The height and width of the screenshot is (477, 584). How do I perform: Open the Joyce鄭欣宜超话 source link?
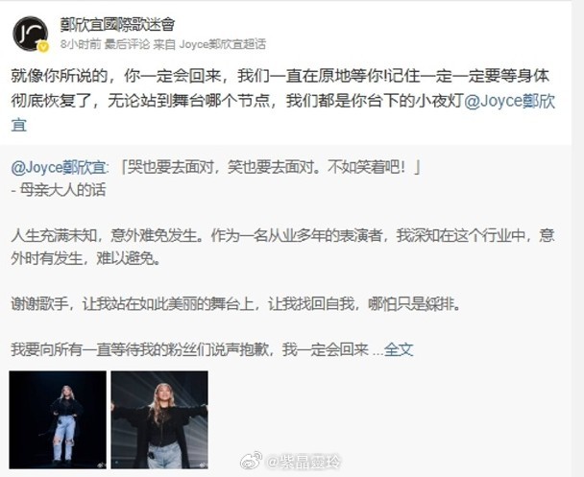pyautogui.click(x=223, y=44)
